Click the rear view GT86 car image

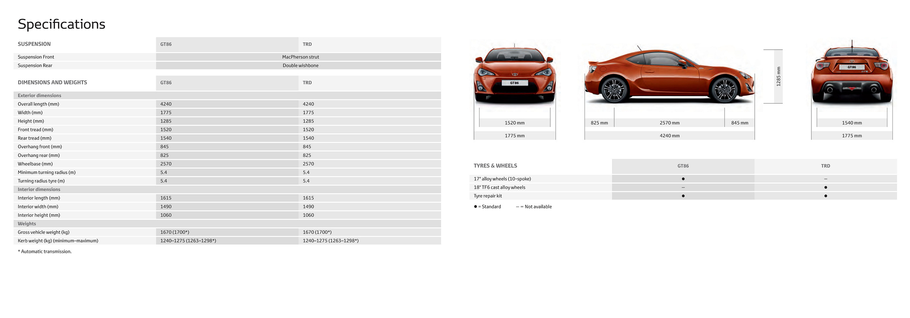pos(852,72)
